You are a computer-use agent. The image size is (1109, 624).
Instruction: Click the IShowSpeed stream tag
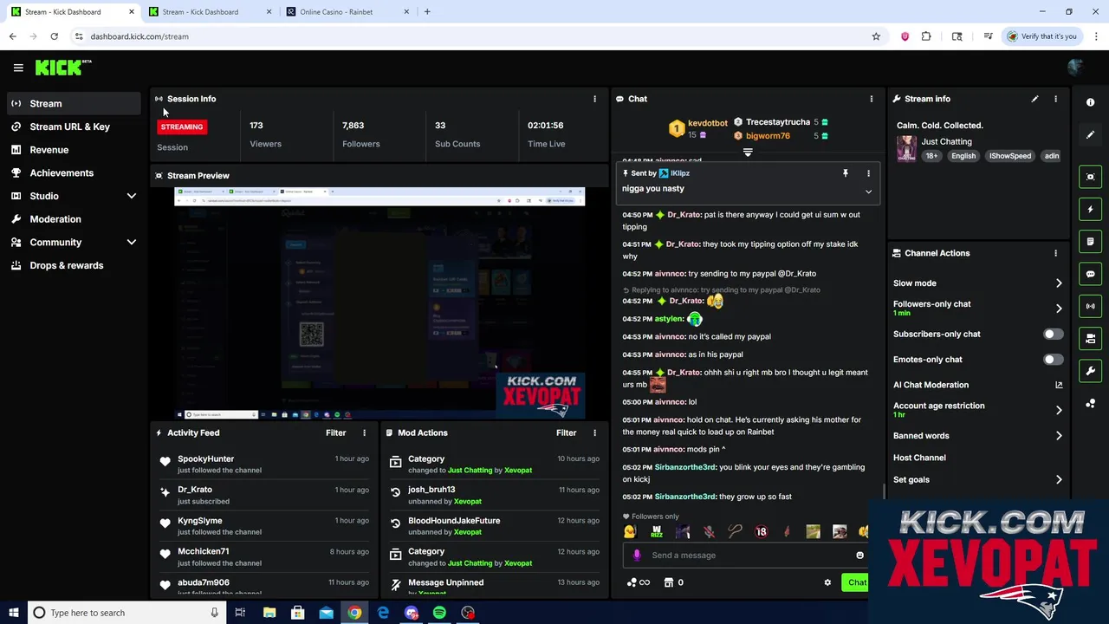tap(1010, 156)
